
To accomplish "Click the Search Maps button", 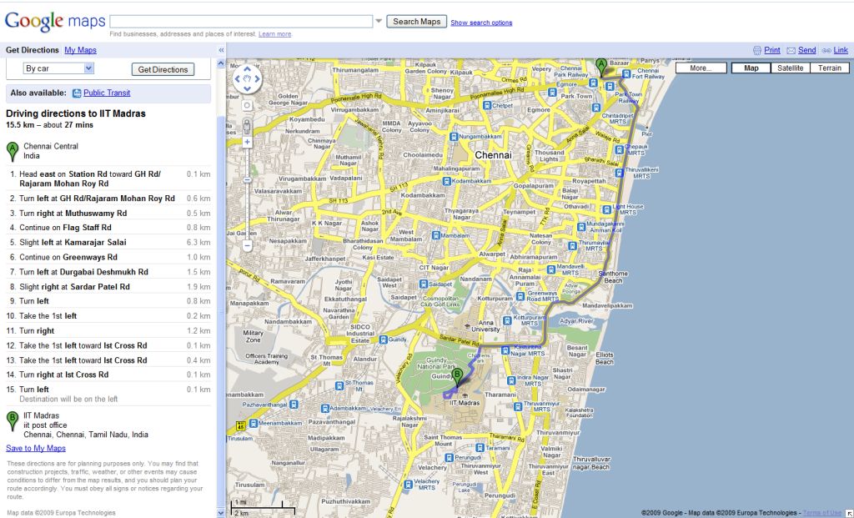I will click(417, 21).
